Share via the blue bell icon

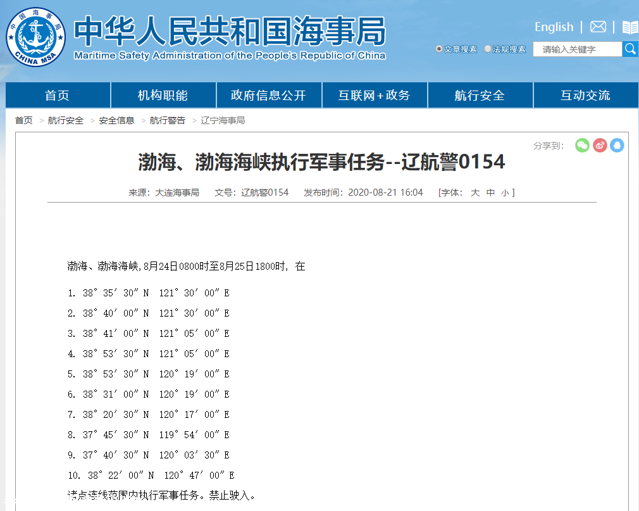(x=617, y=145)
